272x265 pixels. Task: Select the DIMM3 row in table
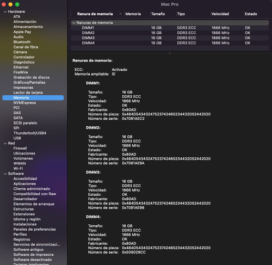coord(170,38)
